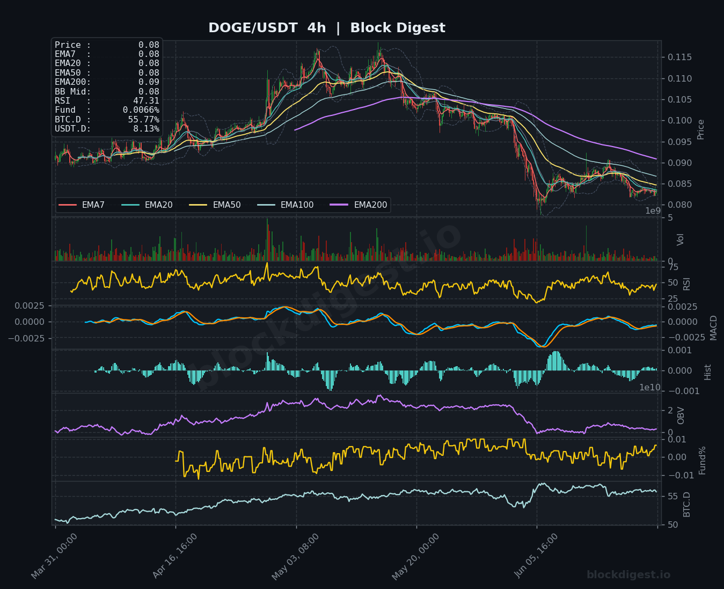Click the yellow EMA50 legend line sample
This screenshot has height=589, width=724.
coord(199,205)
